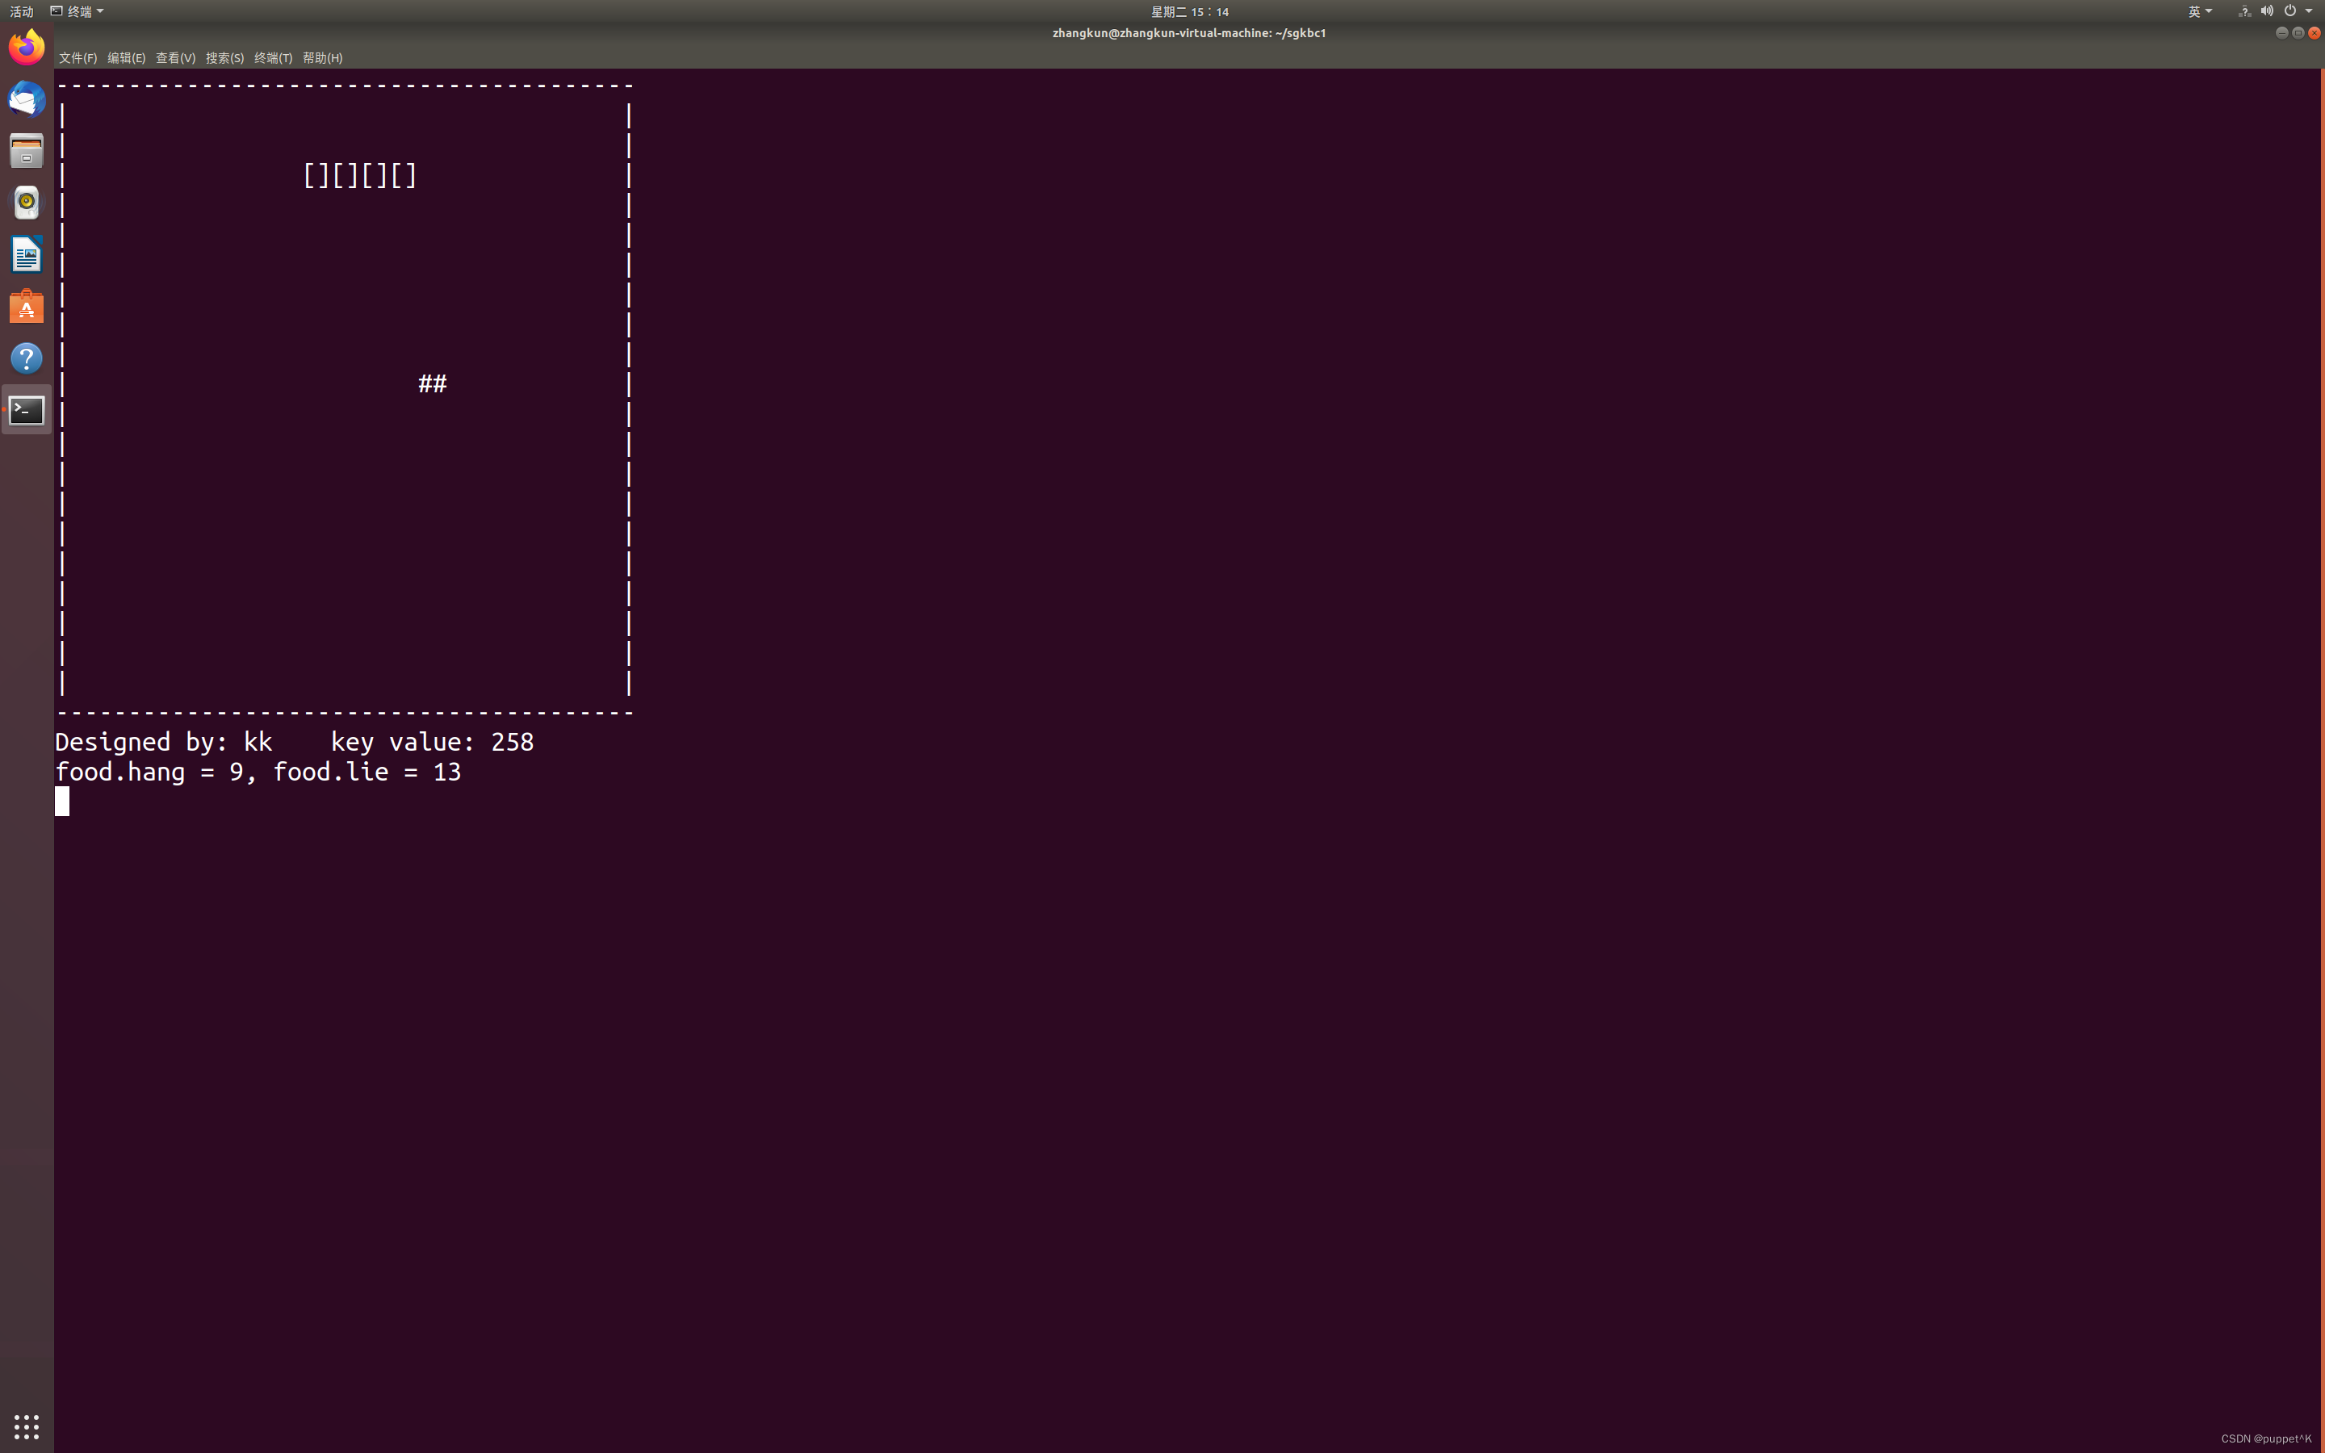
Task: Open the 编辑(E) menu
Action: tap(127, 57)
